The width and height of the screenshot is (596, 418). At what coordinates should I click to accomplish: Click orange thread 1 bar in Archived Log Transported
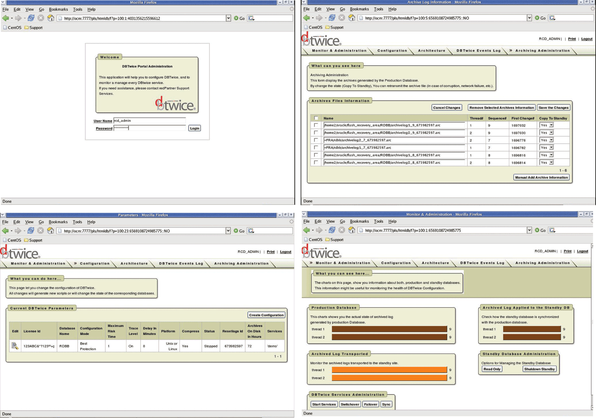pyautogui.click(x=389, y=370)
